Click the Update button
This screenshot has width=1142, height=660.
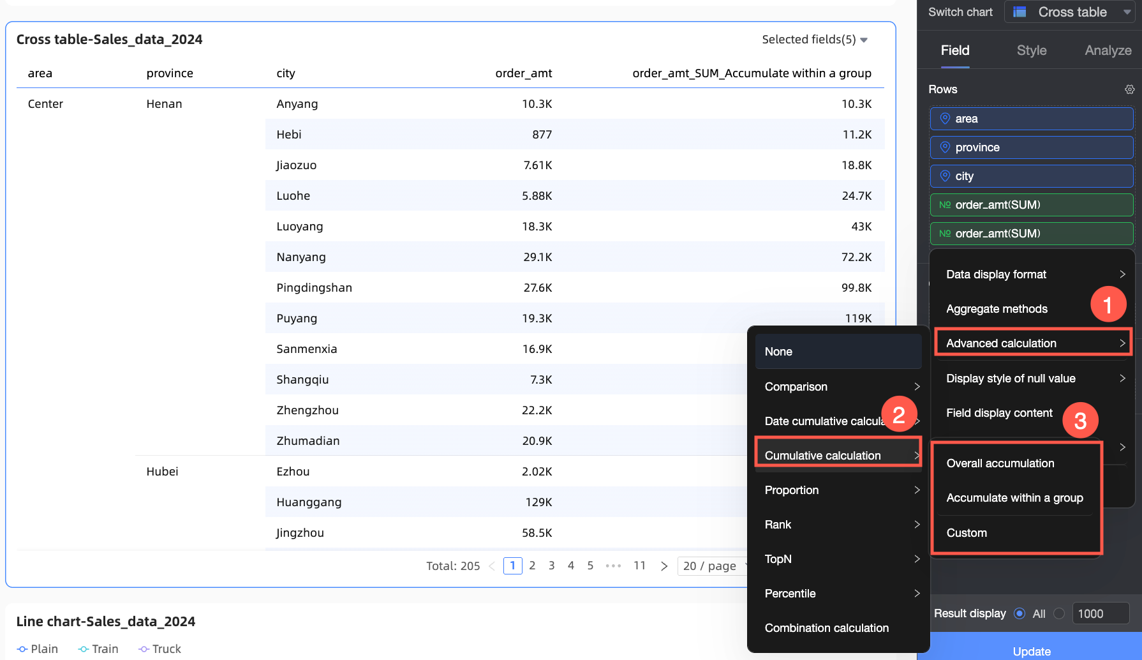point(1032,647)
